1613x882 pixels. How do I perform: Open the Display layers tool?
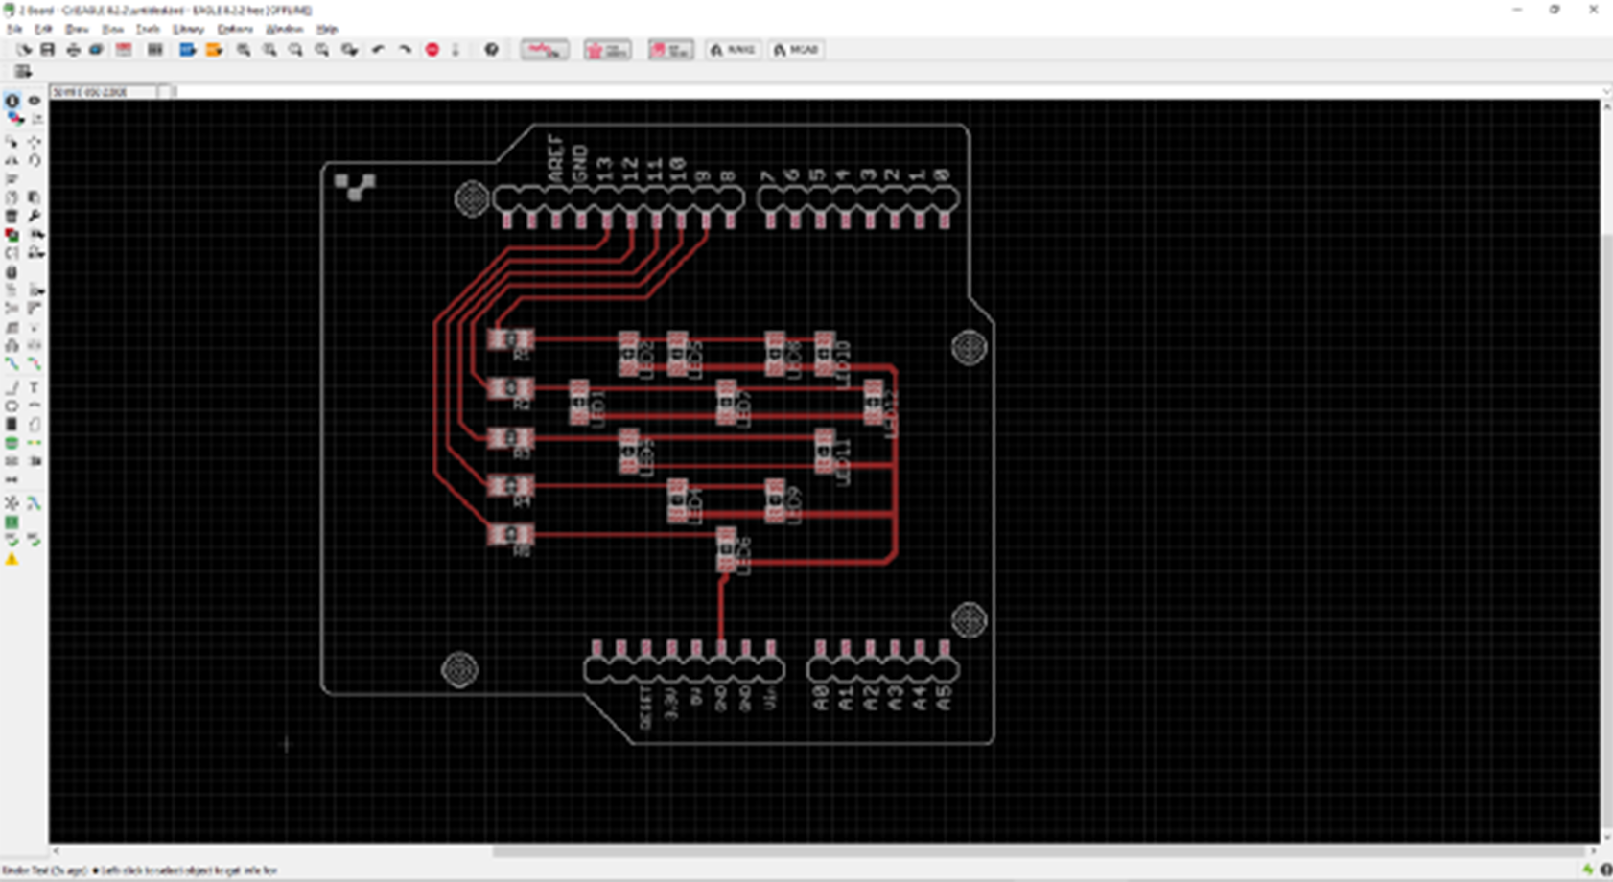click(x=12, y=118)
